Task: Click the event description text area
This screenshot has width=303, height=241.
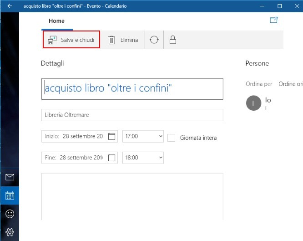Action: click(132, 196)
